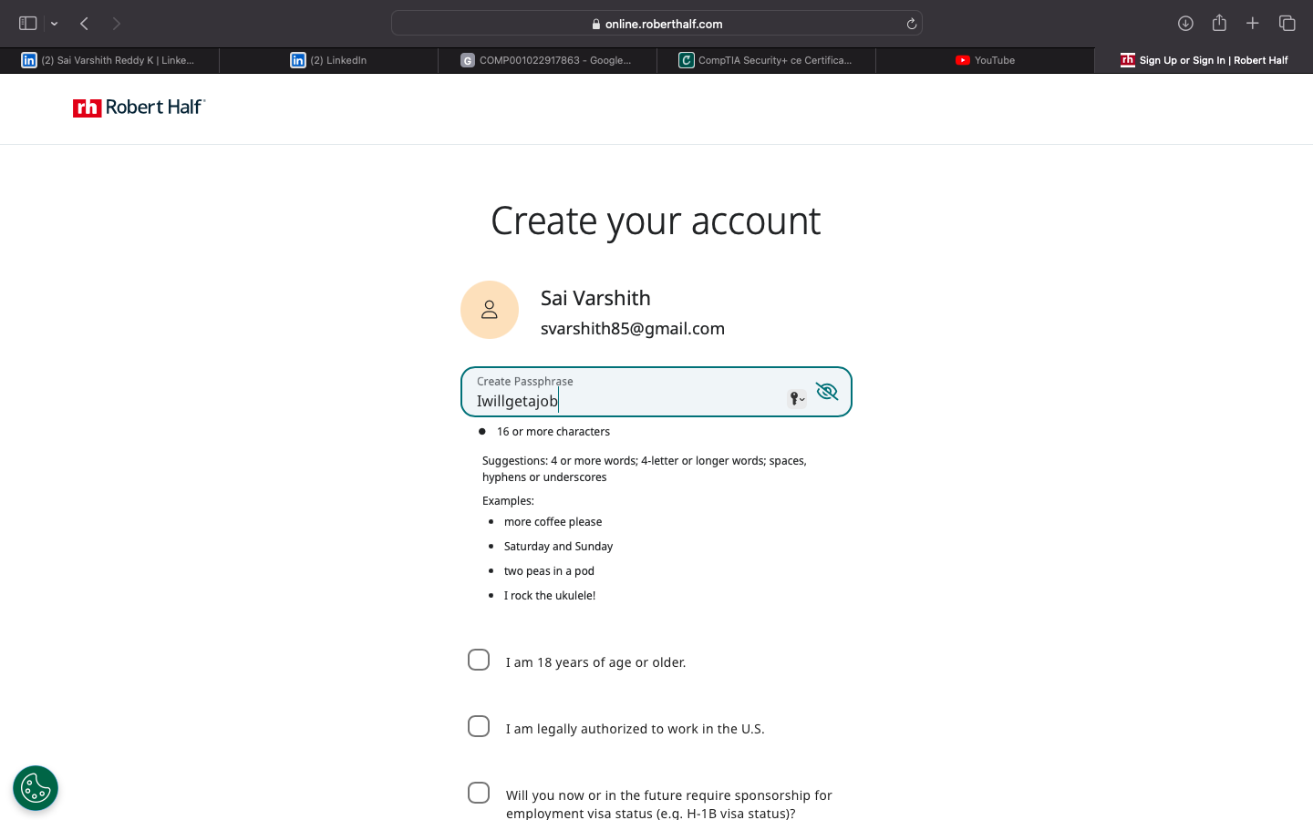Show Safari sidebar
Image resolution: width=1313 pixels, height=820 pixels.
pyautogui.click(x=27, y=24)
